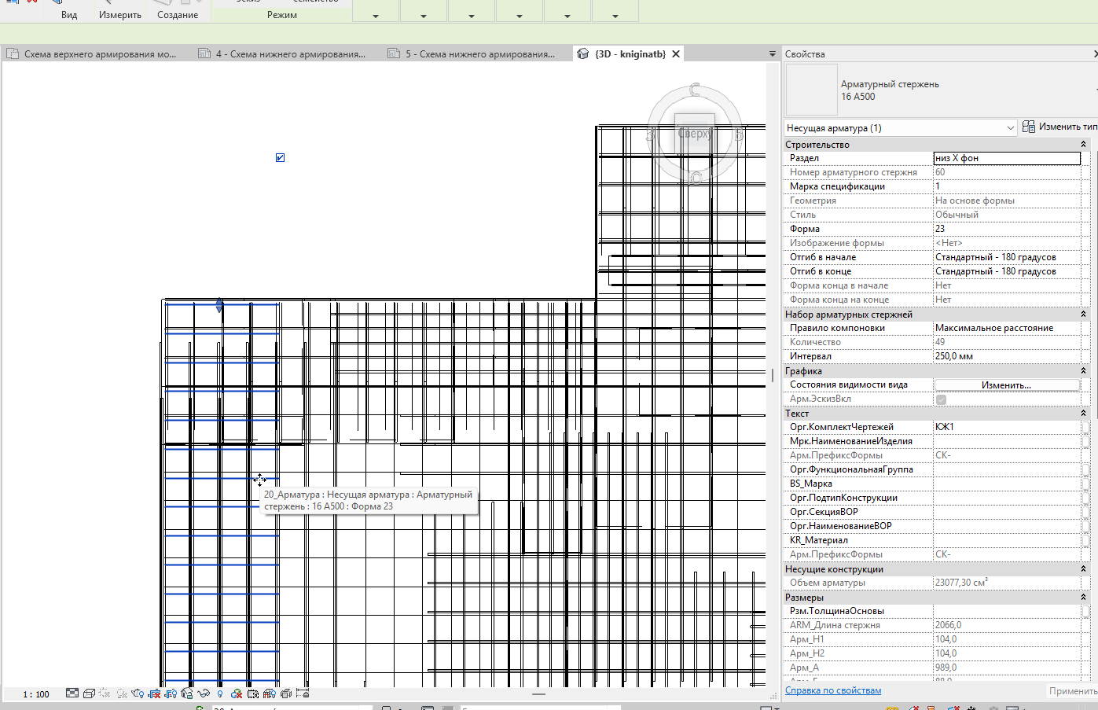Click the ViewCube Сверху face
The height and width of the screenshot is (710, 1098).
[x=695, y=134]
